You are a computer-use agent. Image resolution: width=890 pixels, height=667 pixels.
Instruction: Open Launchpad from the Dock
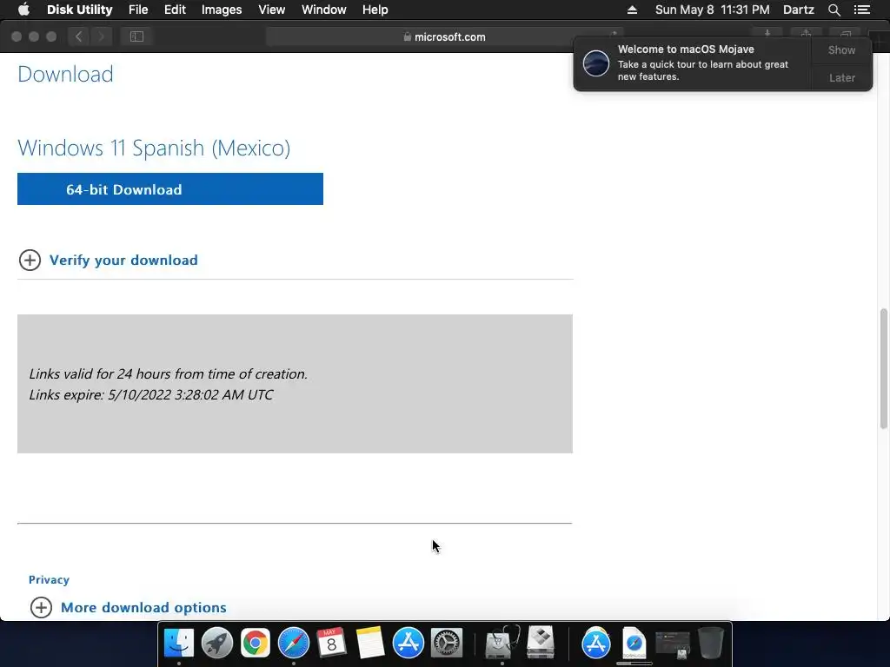216,644
